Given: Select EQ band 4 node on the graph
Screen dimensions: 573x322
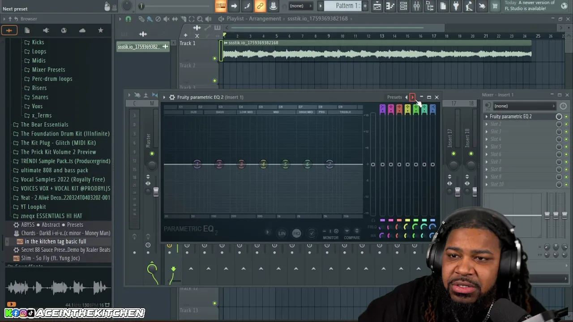Looking at the screenshot, I should pyautogui.click(x=263, y=164).
